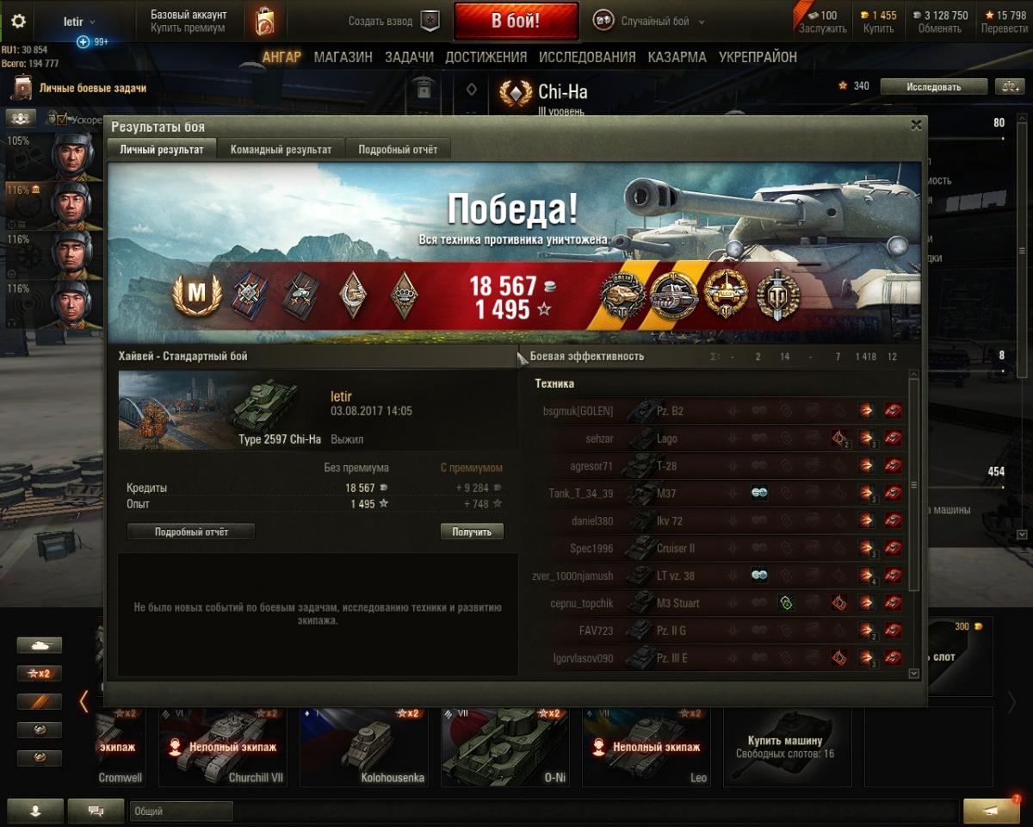Open the ИССЛЕДОВАНИЯ menu
This screenshot has height=827, width=1033.
tap(587, 57)
